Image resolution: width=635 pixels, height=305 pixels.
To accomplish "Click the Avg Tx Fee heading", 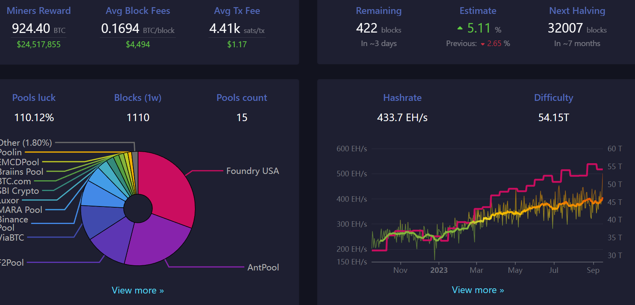I will coord(237,11).
